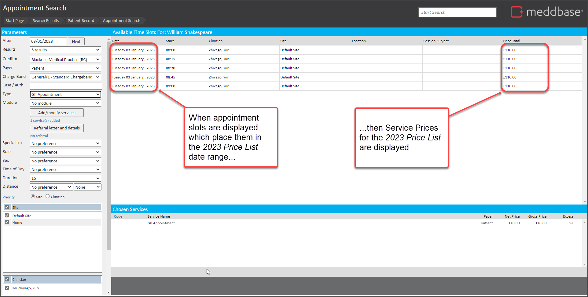Open the Results dropdown
Image resolution: width=588 pixels, height=297 pixels.
pos(65,50)
